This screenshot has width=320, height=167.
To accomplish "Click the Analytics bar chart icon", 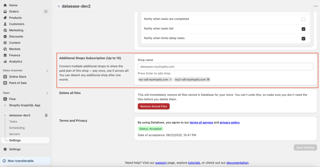I will point(5,62).
